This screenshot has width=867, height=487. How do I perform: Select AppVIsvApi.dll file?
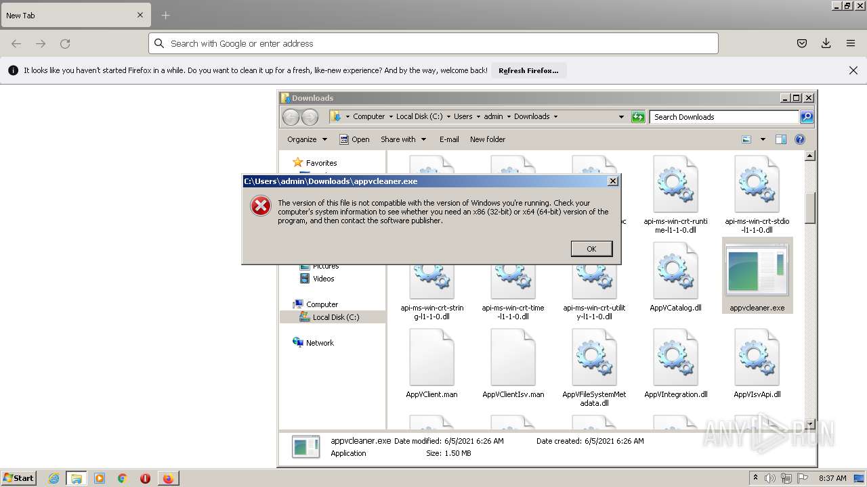click(757, 365)
